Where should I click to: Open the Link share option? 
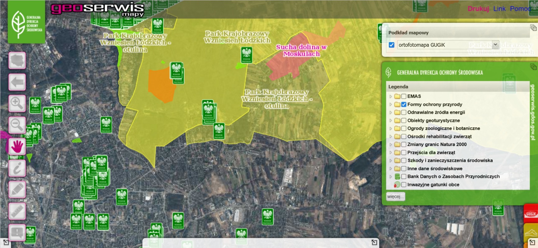[499, 9]
